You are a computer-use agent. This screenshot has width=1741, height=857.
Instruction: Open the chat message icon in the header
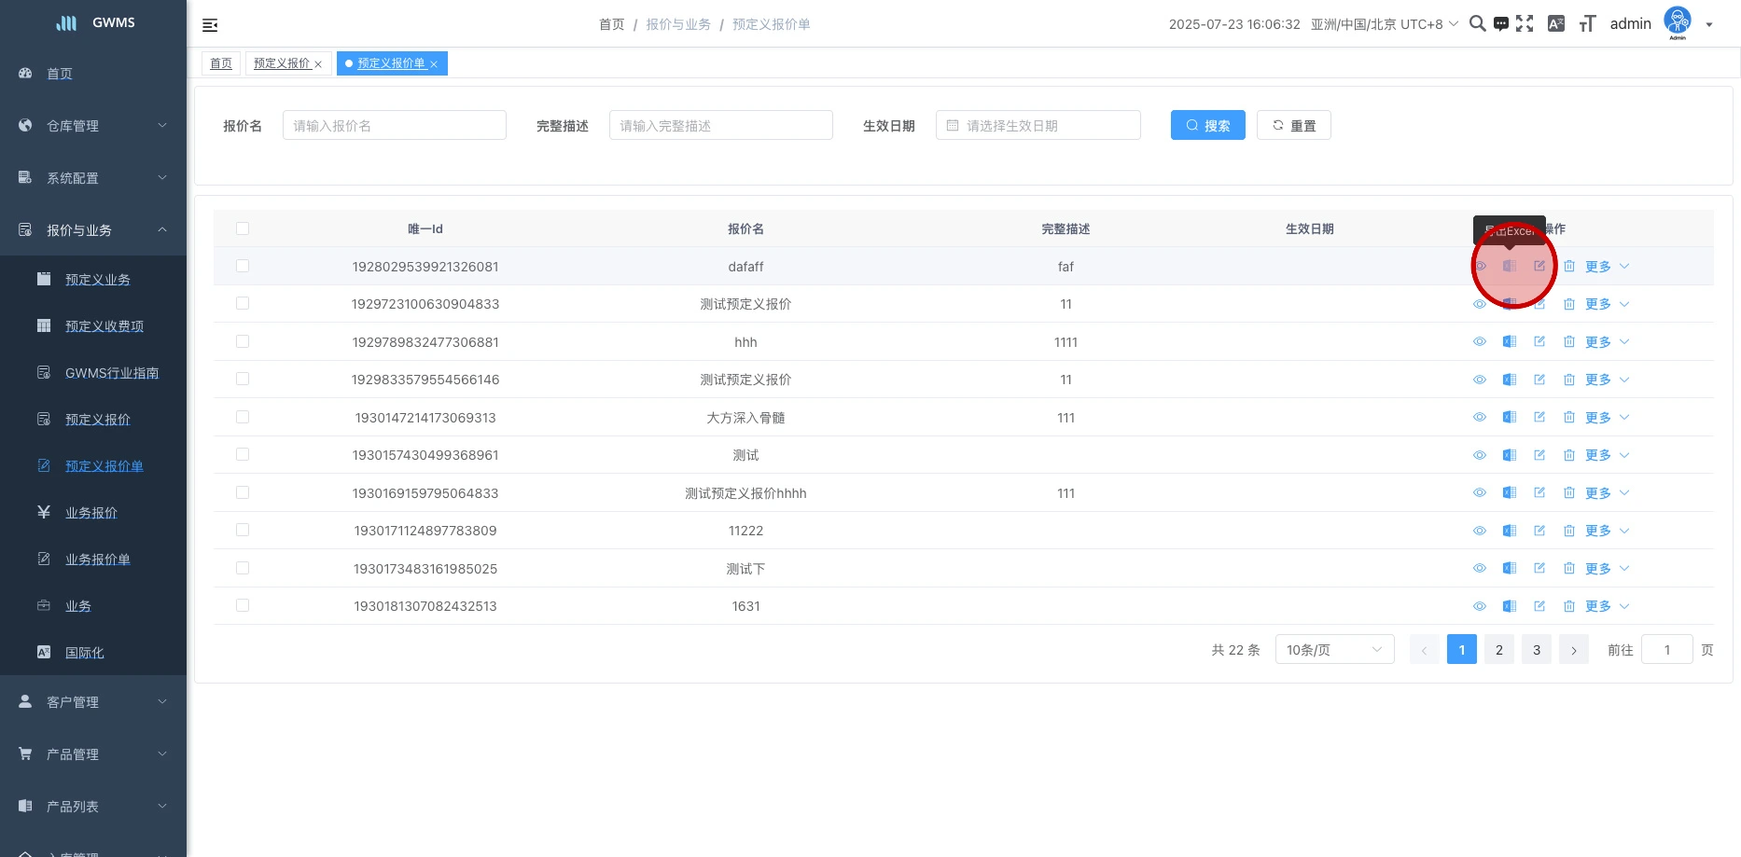click(x=1500, y=24)
